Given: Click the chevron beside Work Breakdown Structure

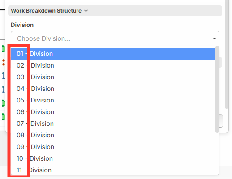Looking at the screenshot, I should [x=86, y=11].
